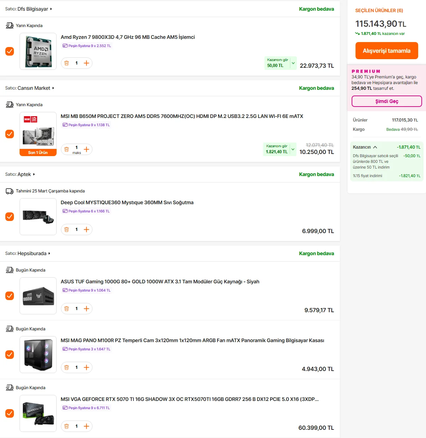Open seller Aptek arrow
Image resolution: width=426 pixels, height=438 pixels.
click(34, 174)
